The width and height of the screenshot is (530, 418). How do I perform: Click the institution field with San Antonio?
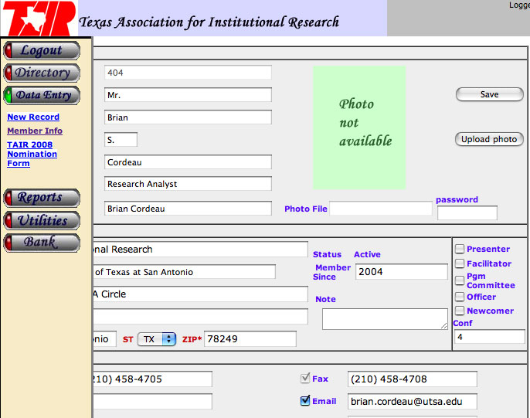[184, 272]
